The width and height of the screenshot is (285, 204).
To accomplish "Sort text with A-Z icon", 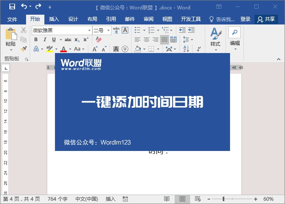I will [186, 49].
